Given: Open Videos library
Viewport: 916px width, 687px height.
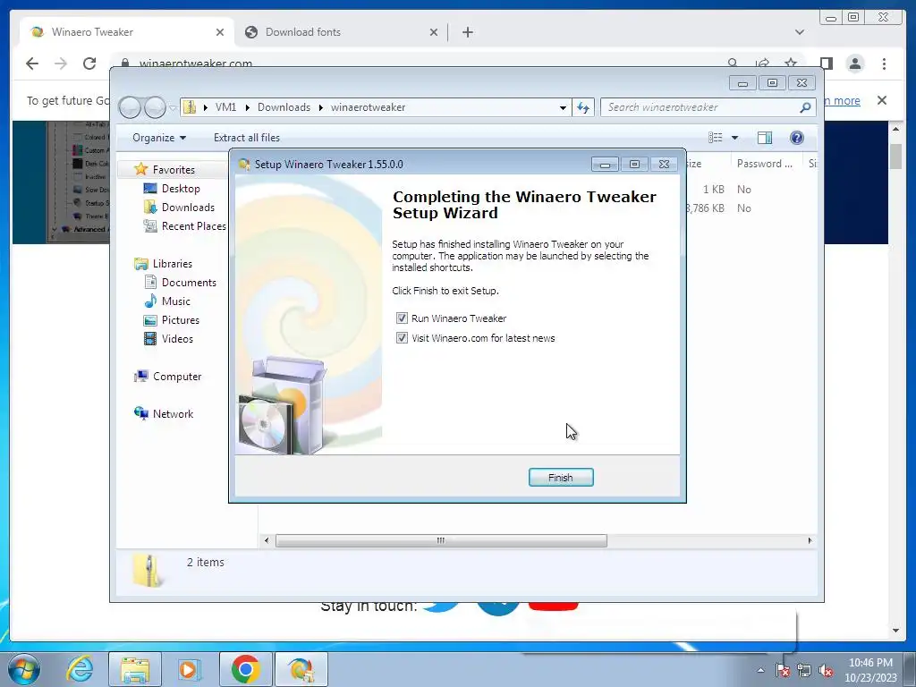Looking at the screenshot, I should (x=177, y=339).
